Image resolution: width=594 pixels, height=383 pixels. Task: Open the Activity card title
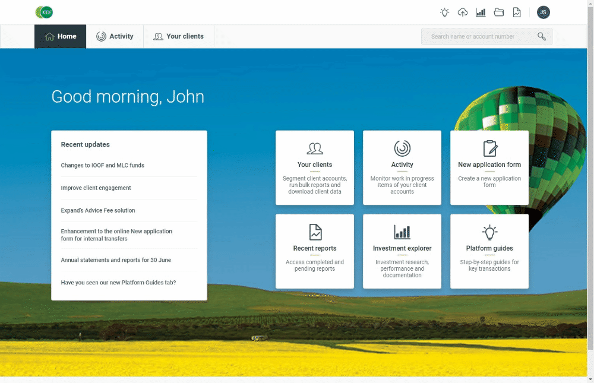[x=402, y=165]
